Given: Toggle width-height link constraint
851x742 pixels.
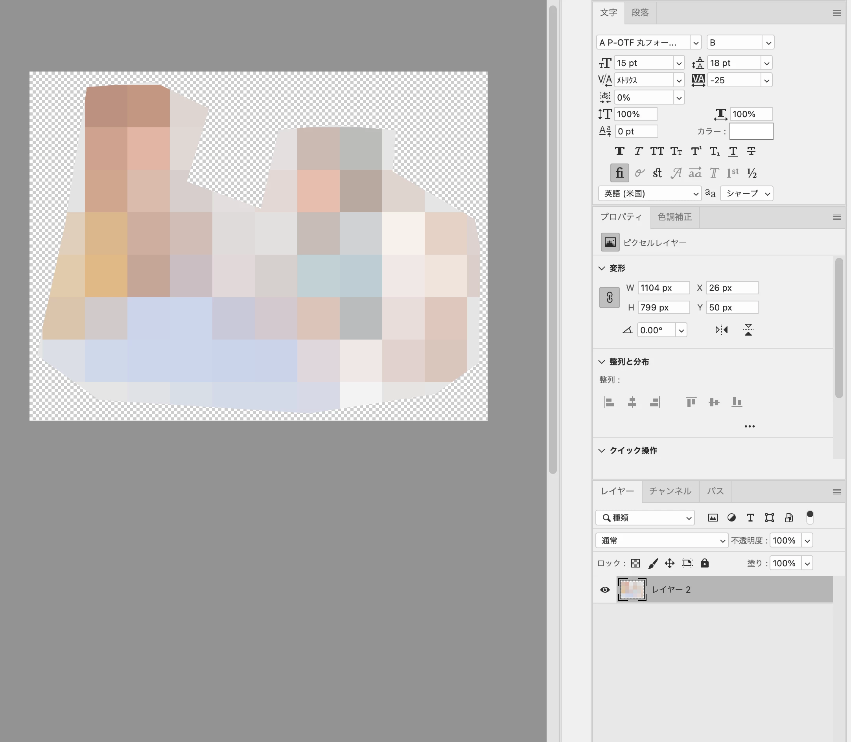Looking at the screenshot, I should 610,297.
